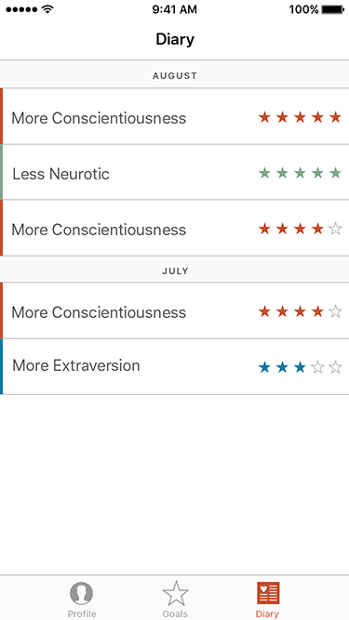This screenshot has height=620, width=349.
Task: Tap the Wi-Fi icon in status bar
Action: click(48, 9)
